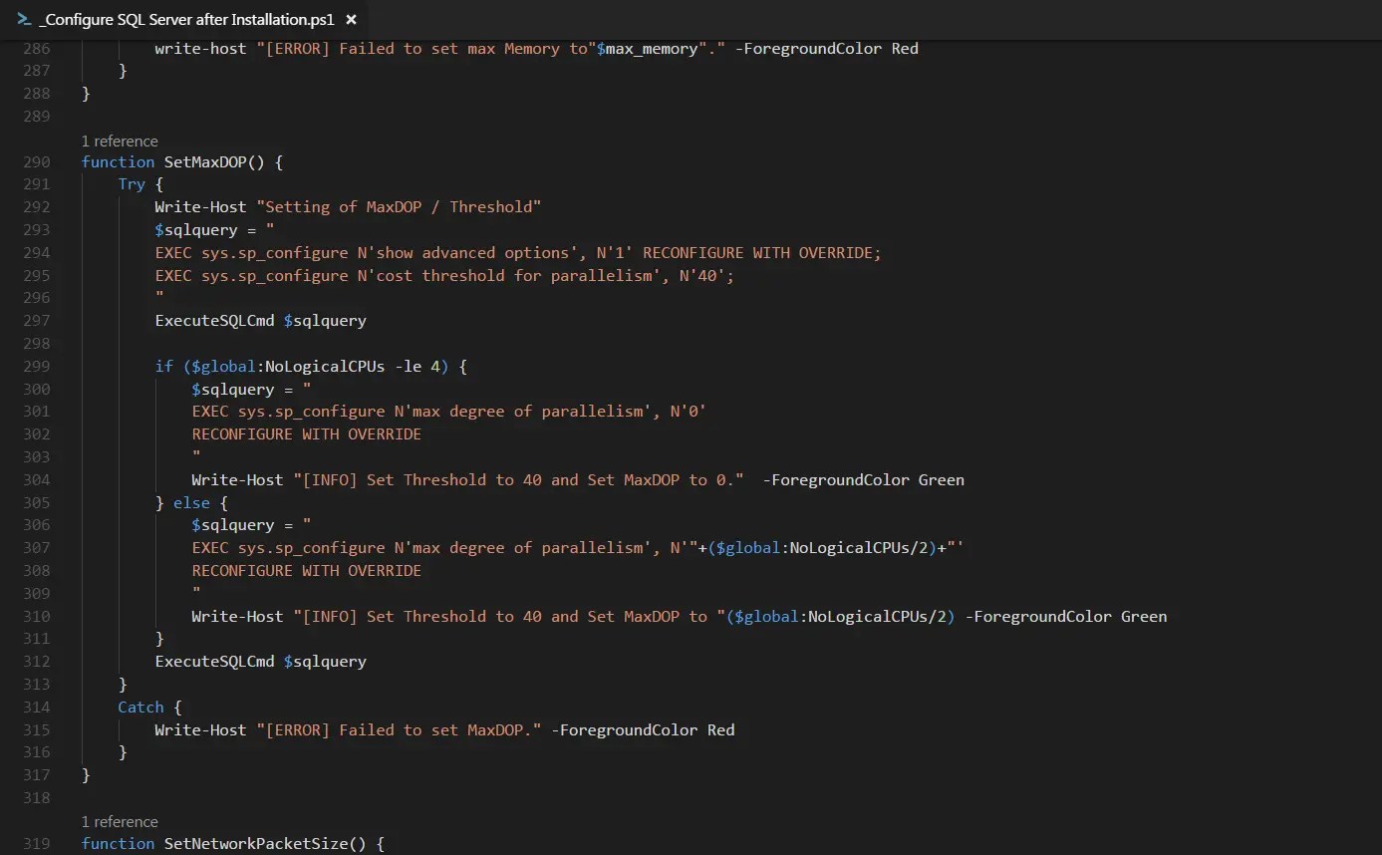Click line number 317 in the gutter
This screenshot has height=855, width=1382.
tap(36, 774)
